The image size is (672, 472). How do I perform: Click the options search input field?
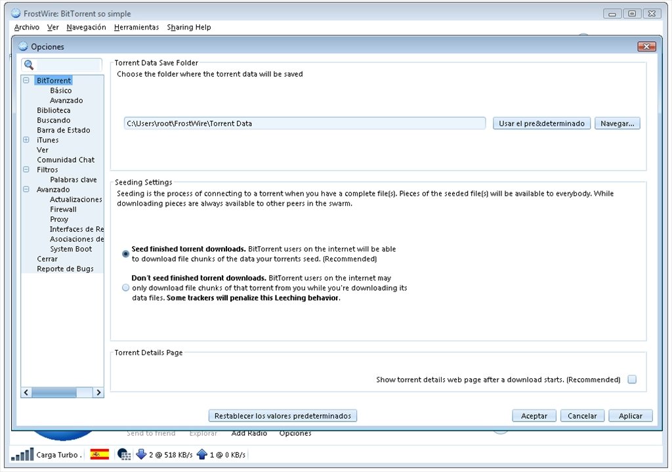pyautogui.click(x=68, y=65)
